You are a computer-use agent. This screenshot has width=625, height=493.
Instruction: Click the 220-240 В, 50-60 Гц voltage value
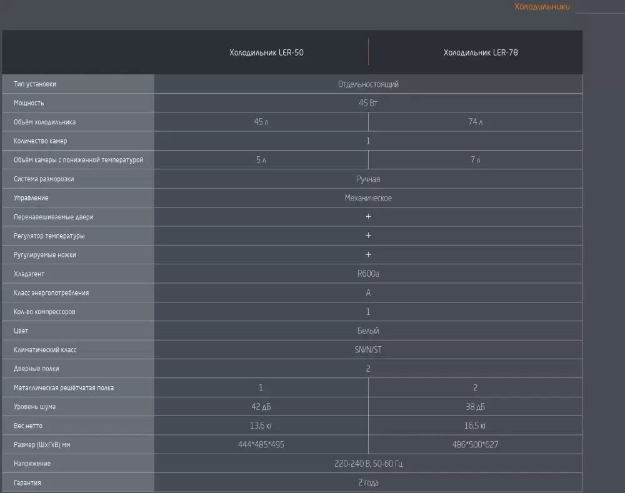368,464
